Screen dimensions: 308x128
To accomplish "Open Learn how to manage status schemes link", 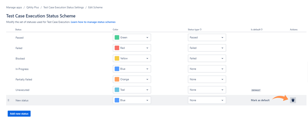I will point(93,22).
